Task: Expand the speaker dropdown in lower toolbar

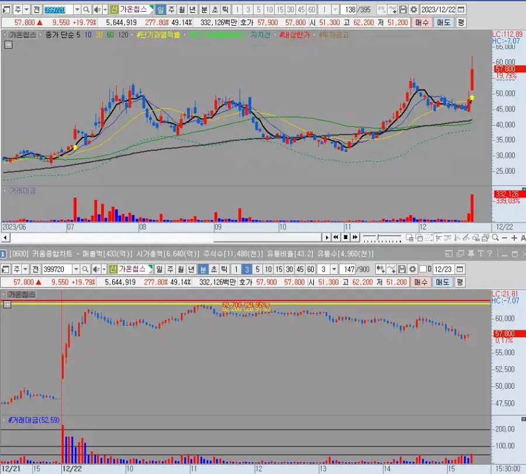Action: click(x=104, y=269)
